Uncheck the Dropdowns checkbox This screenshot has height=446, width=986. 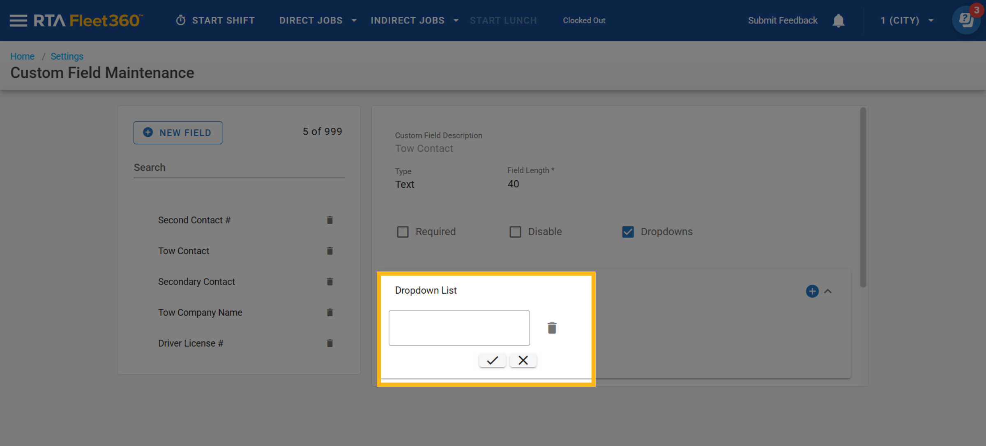tap(628, 232)
